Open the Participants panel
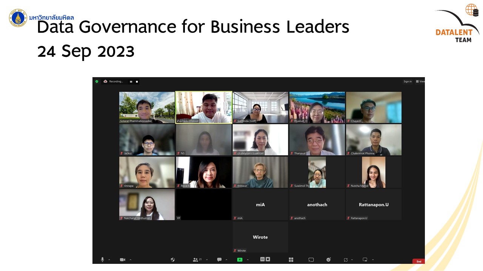 tap(195, 260)
